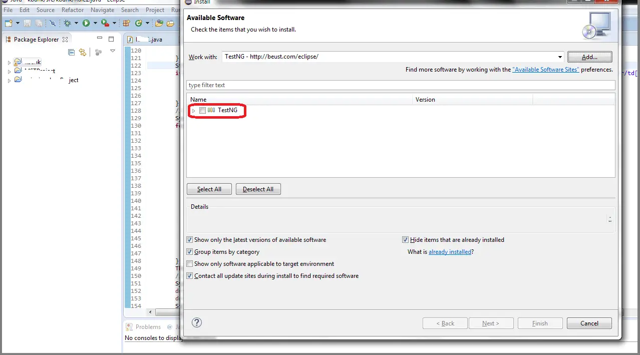Open the Debug configurations dropdown arrow
The height and width of the screenshot is (355, 640).
coord(76,23)
